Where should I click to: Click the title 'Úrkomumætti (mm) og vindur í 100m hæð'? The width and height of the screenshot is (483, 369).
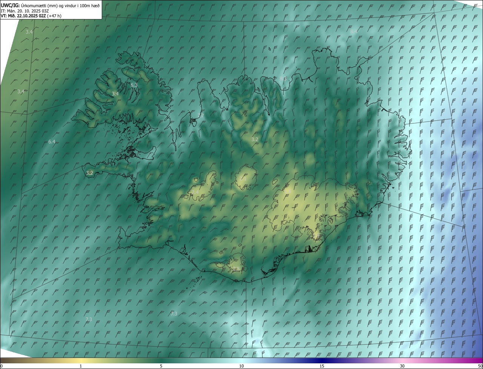click(x=60, y=5)
